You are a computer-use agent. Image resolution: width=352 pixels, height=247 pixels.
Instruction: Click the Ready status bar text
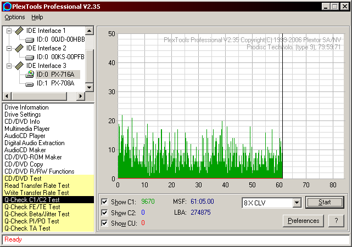pyautogui.click(x=13, y=239)
